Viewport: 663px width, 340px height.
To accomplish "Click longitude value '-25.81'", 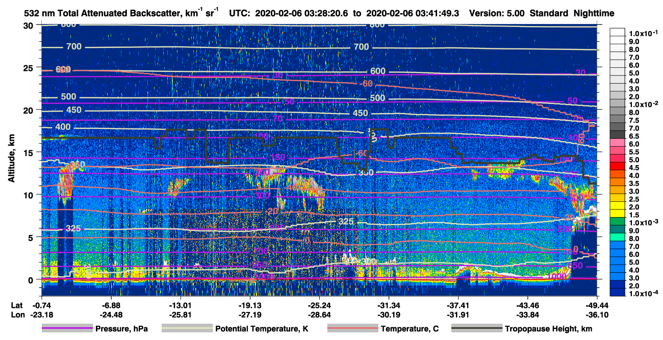I will pos(180,315).
